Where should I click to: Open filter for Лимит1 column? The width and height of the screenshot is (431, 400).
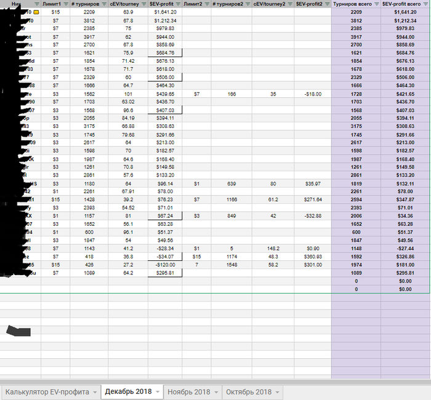(x=66, y=4)
